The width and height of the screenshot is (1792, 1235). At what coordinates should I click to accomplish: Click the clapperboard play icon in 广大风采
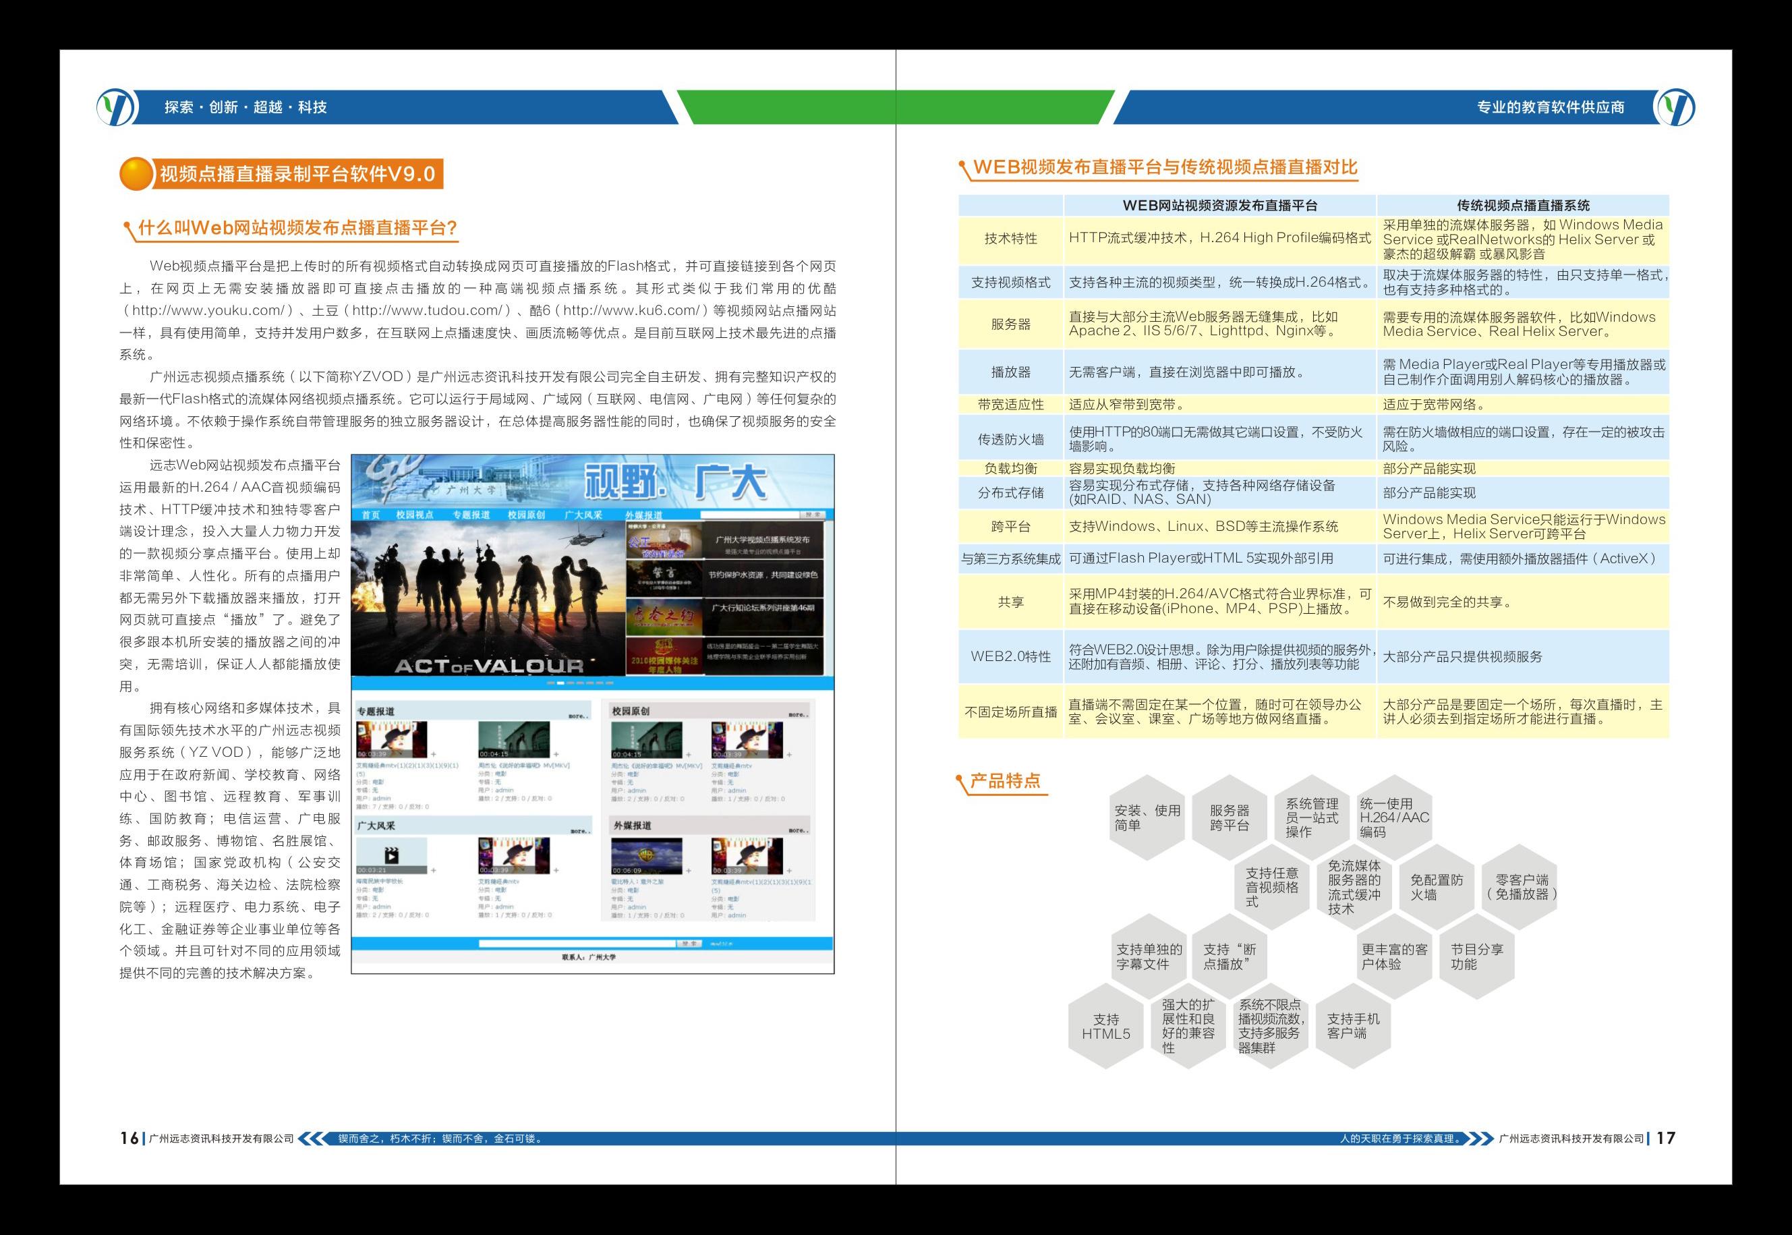(x=392, y=856)
